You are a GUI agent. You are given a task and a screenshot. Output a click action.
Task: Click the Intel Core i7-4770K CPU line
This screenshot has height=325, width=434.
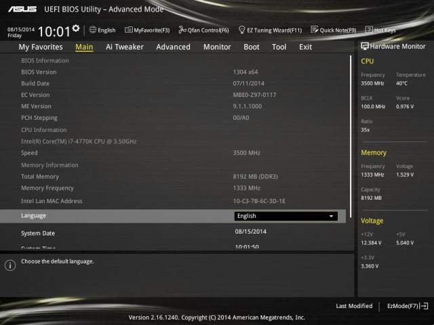79,142
